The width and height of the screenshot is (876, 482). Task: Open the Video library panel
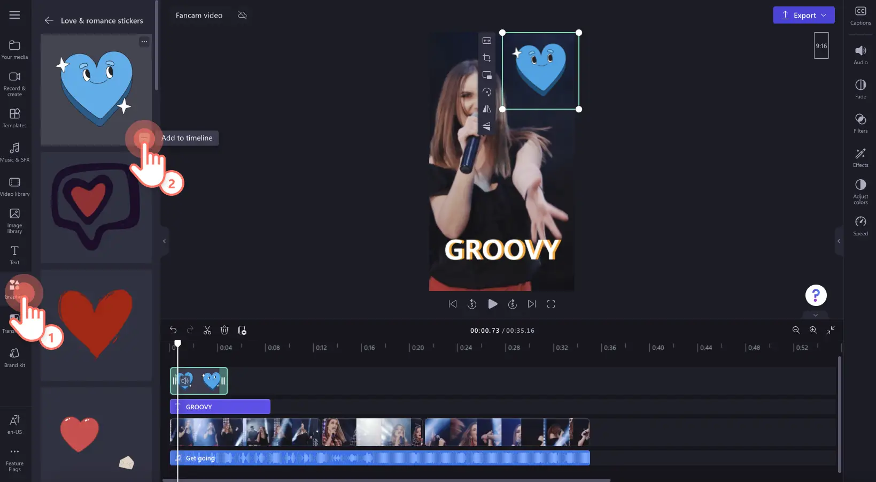tap(14, 187)
